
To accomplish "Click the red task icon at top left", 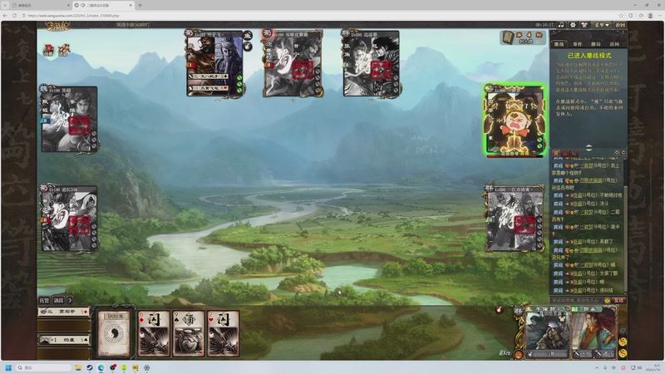I will pos(48,50).
